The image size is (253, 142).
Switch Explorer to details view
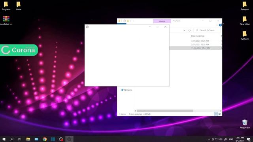[216, 114]
